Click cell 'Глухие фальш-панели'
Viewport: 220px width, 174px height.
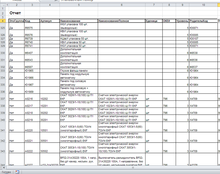79,71
